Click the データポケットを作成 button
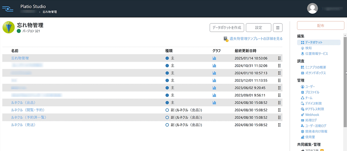Image resolution: width=347 pixels, height=151 pixels. coord(227,28)
